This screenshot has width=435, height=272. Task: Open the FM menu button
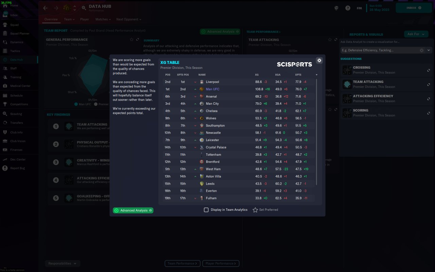click(359, 8)
